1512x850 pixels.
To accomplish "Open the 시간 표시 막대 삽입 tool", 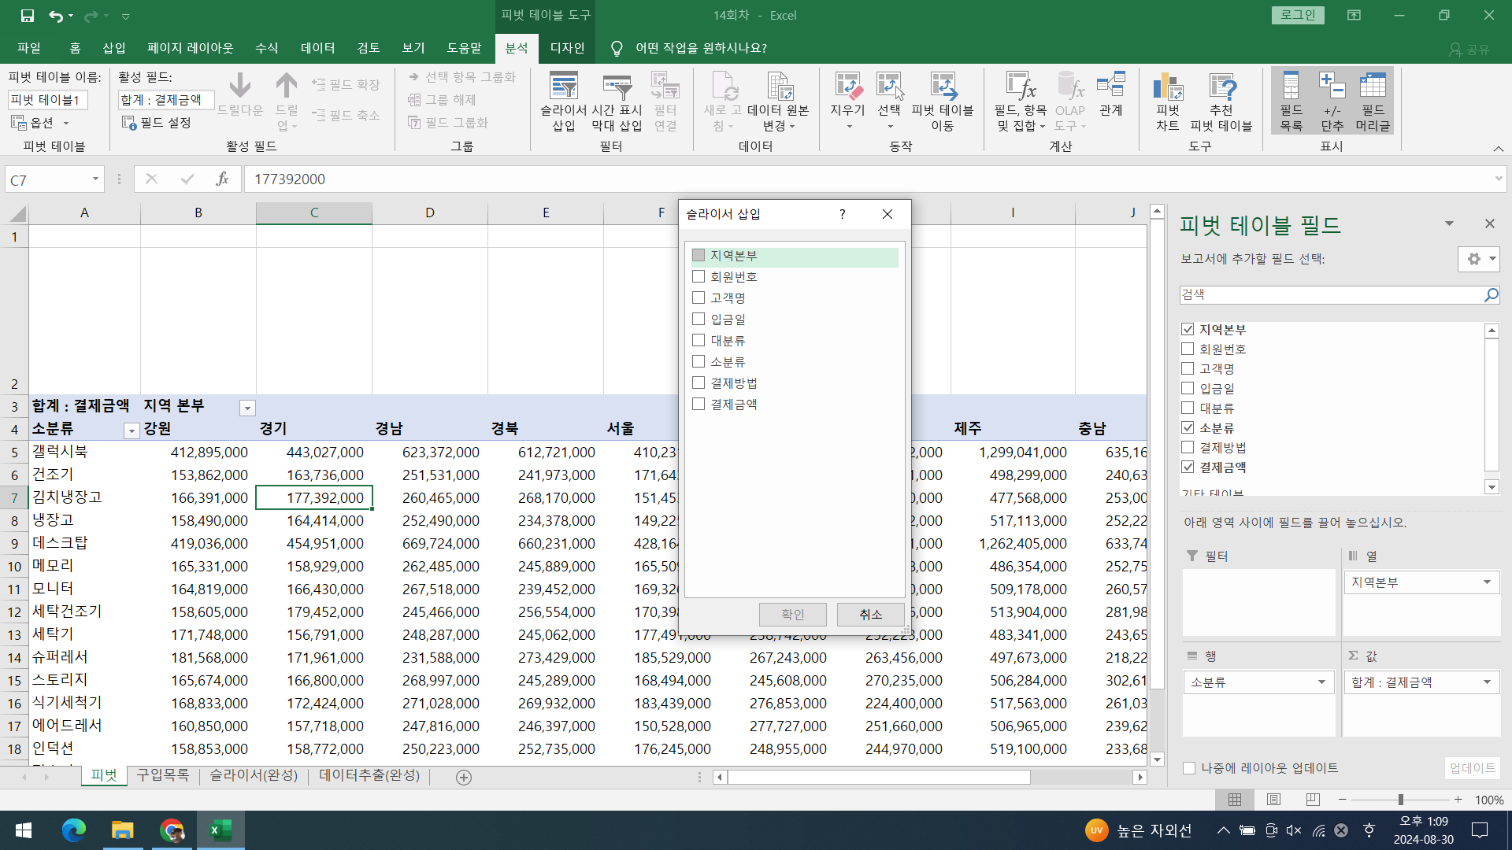I will 617,102.
